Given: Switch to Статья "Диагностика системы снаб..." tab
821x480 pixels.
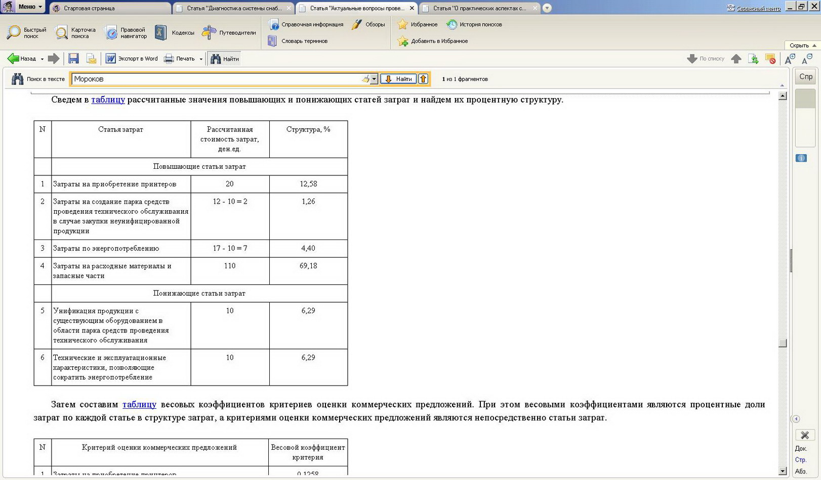Looking at the screenshot, I should (x=234, y=8).
